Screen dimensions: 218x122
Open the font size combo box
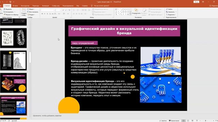pyautogui.click(x=59, y=10)
